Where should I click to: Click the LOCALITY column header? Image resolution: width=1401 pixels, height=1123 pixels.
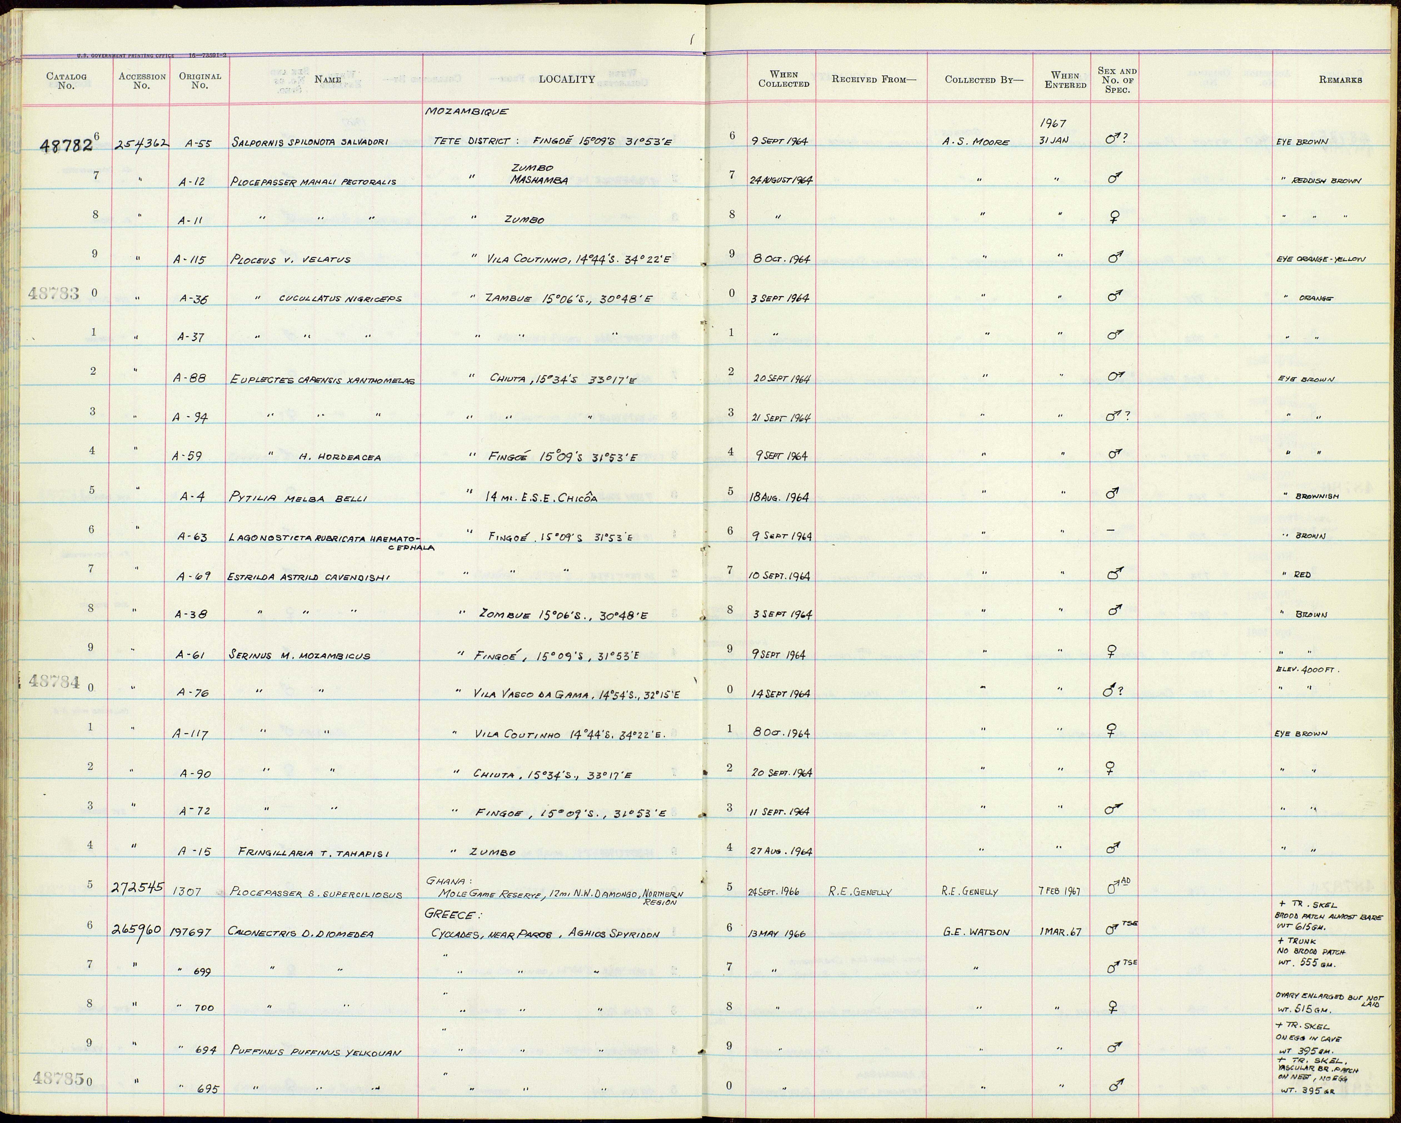click(567, 79)
